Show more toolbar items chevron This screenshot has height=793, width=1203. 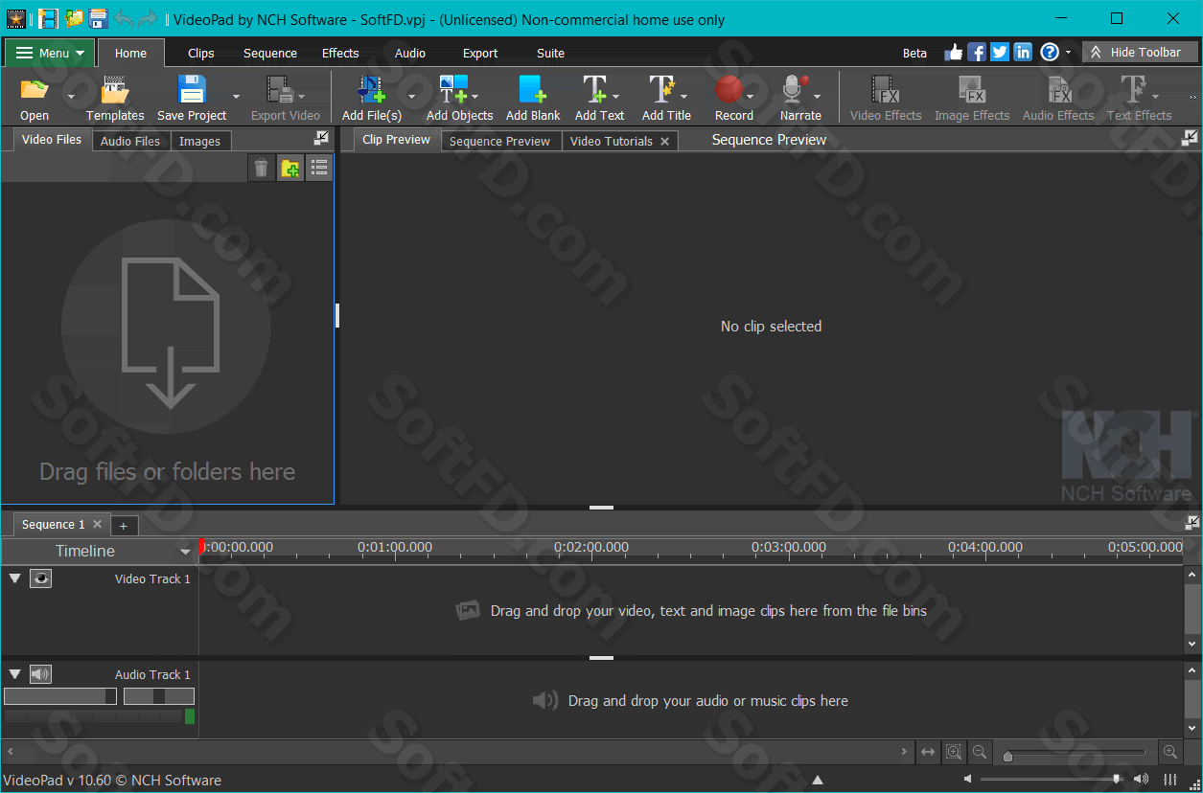(x=1193, y=97)
